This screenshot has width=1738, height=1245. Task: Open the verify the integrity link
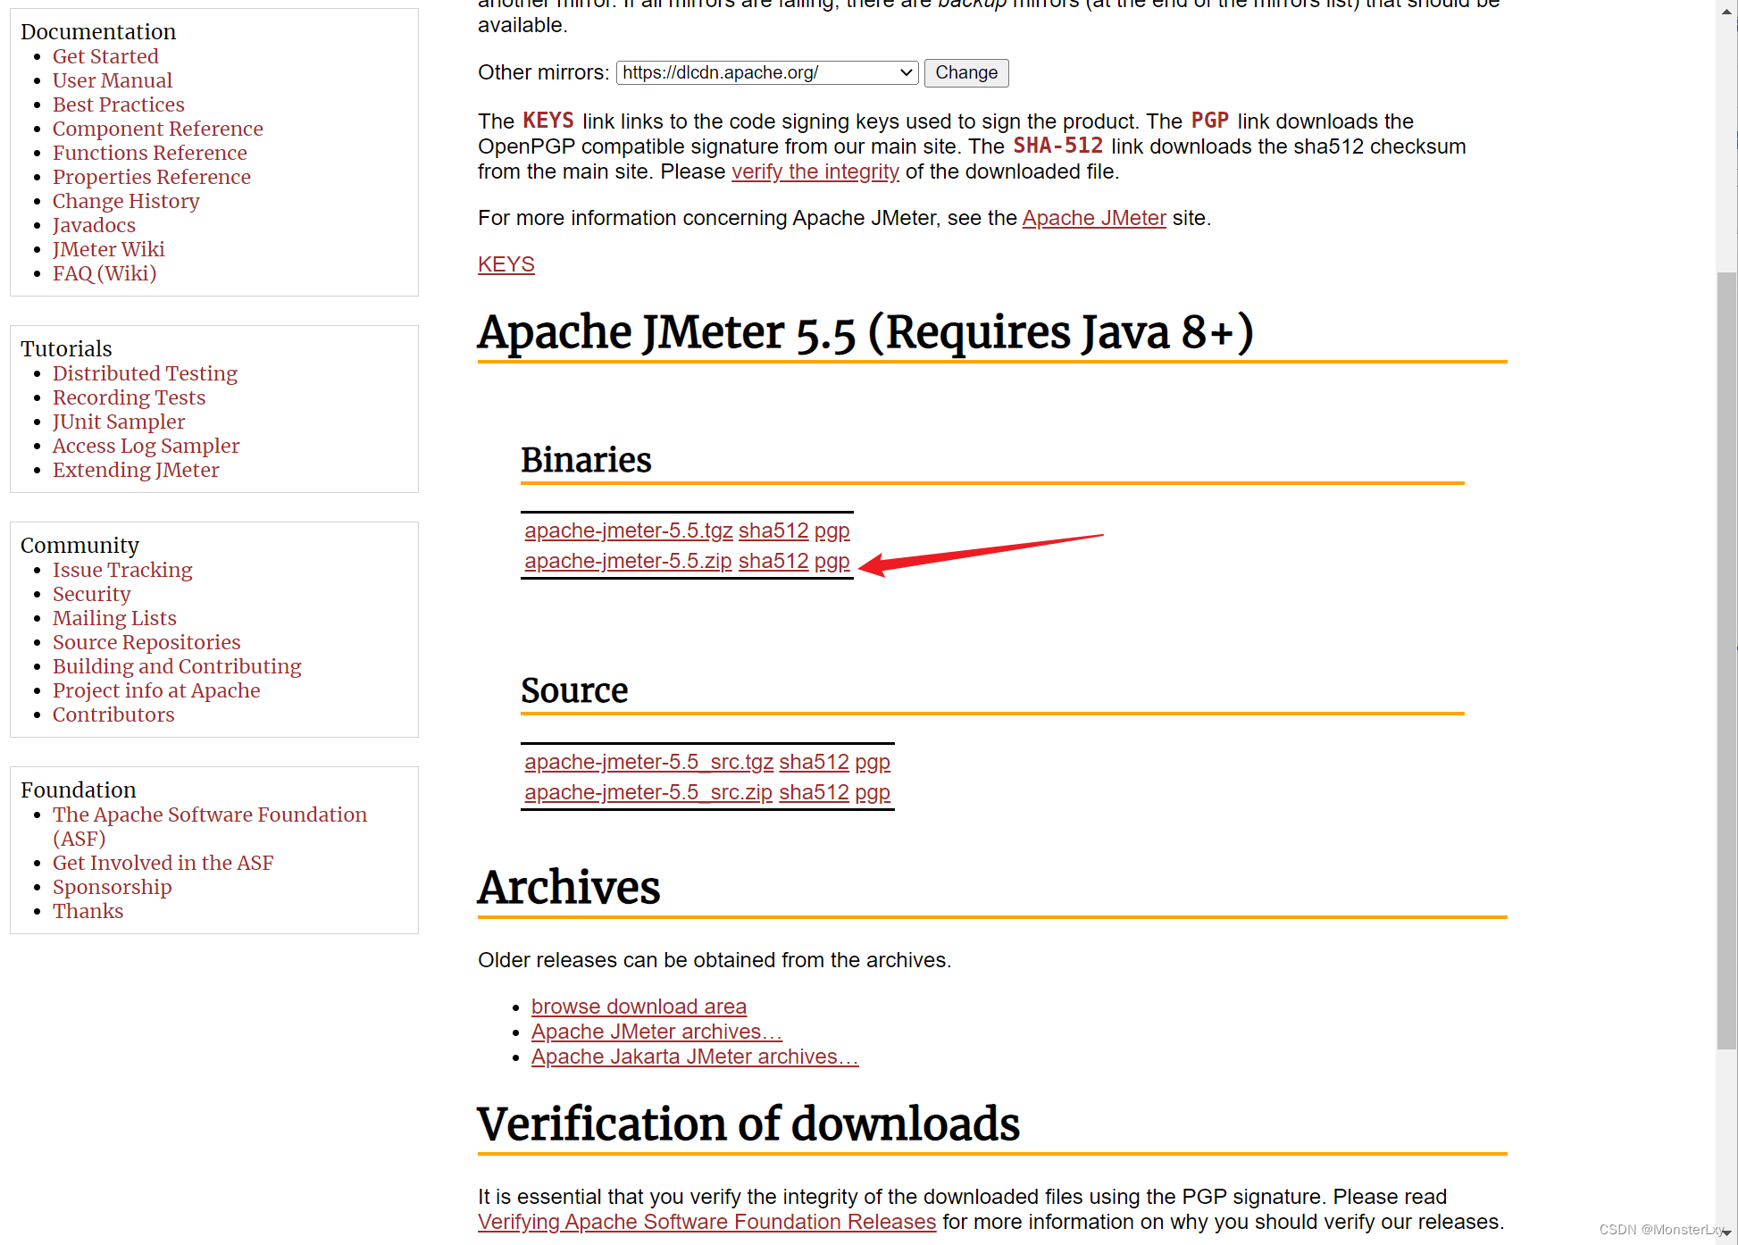(815, 171)
